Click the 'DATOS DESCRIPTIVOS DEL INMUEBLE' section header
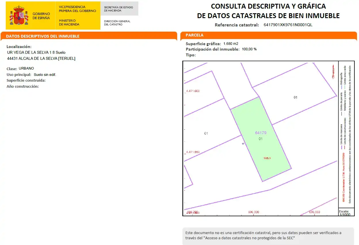This screenshot has height=245, width=359. 43,36
